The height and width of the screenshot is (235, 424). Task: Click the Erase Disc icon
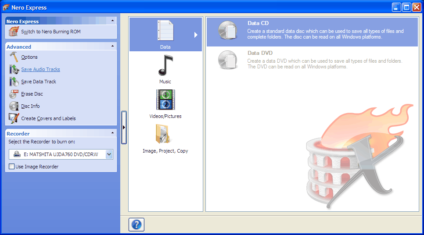14,94
